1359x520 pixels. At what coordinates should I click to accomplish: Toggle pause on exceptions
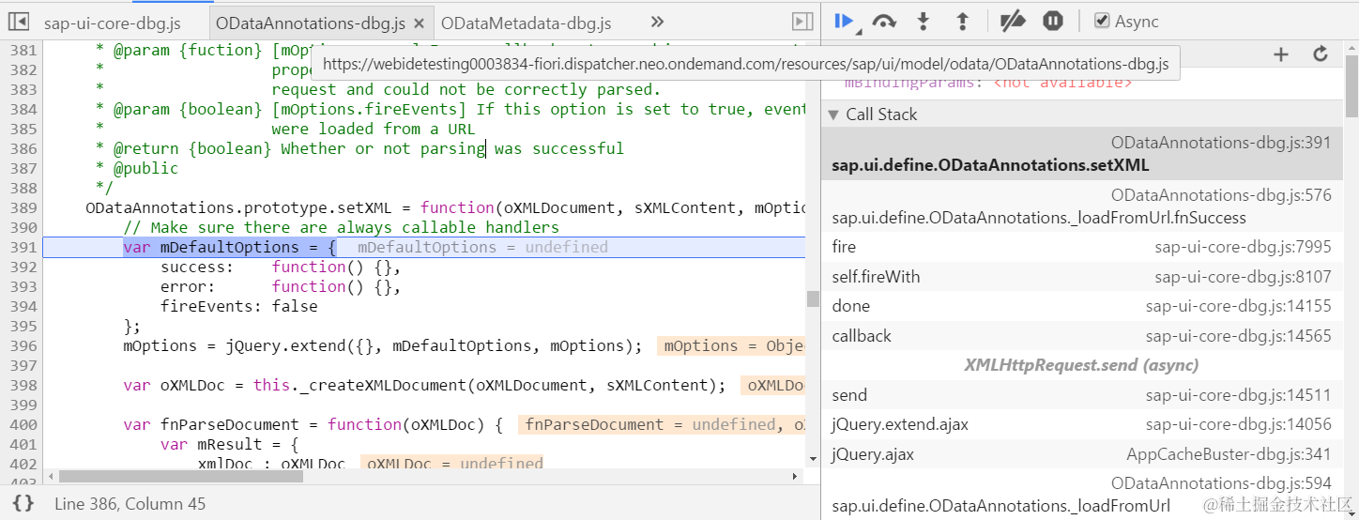coord(1053,21)
